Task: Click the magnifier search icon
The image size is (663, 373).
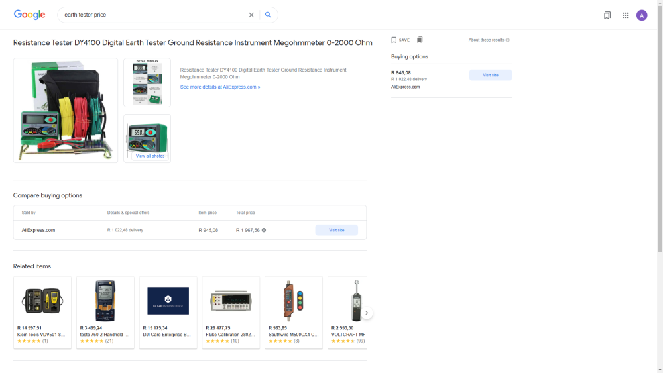Action: (x=268, y=15)
